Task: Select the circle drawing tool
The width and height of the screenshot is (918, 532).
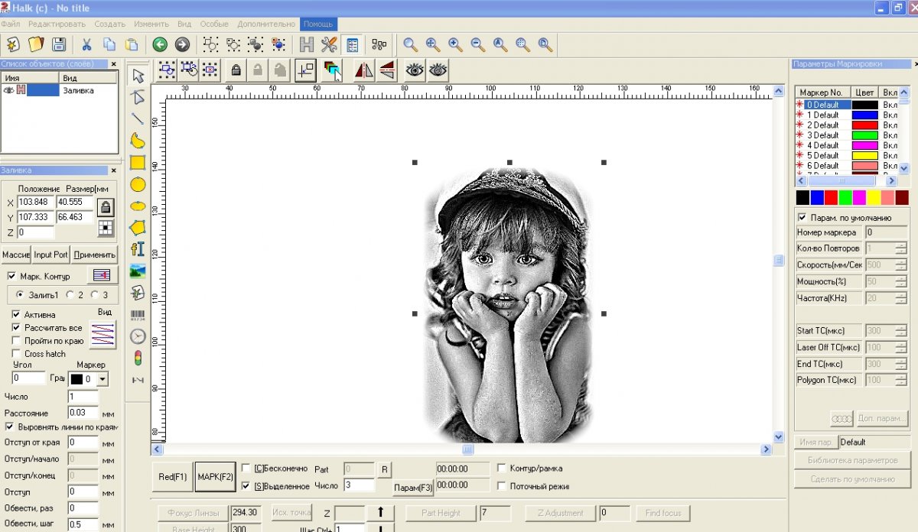Action: (138, 184)
